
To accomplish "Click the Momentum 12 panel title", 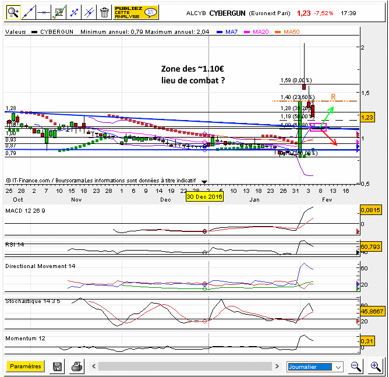I will (25, 339).
